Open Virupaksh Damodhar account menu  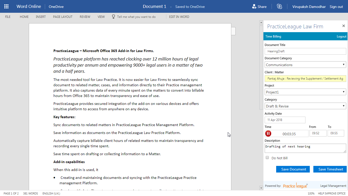click(x=309, y=7)
